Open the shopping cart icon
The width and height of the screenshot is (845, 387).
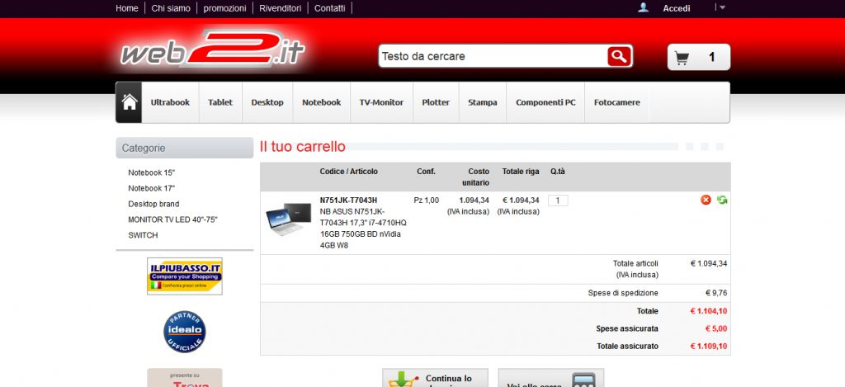tap(682, 58)
